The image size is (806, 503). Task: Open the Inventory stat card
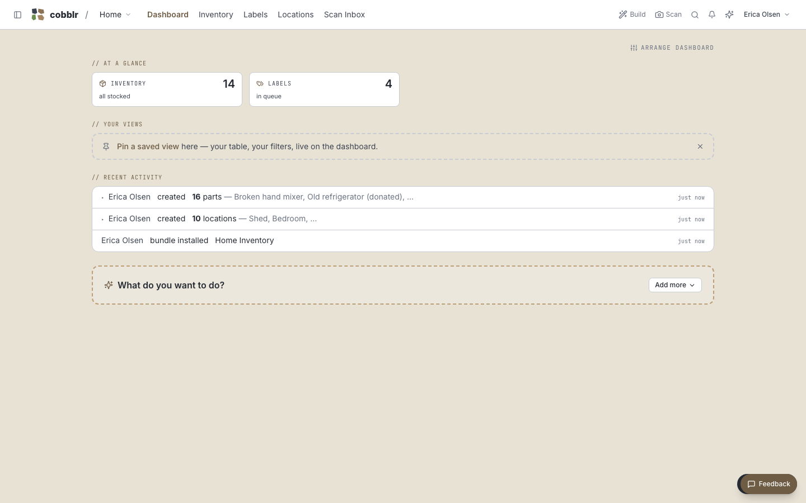click(x=167, y=89)
